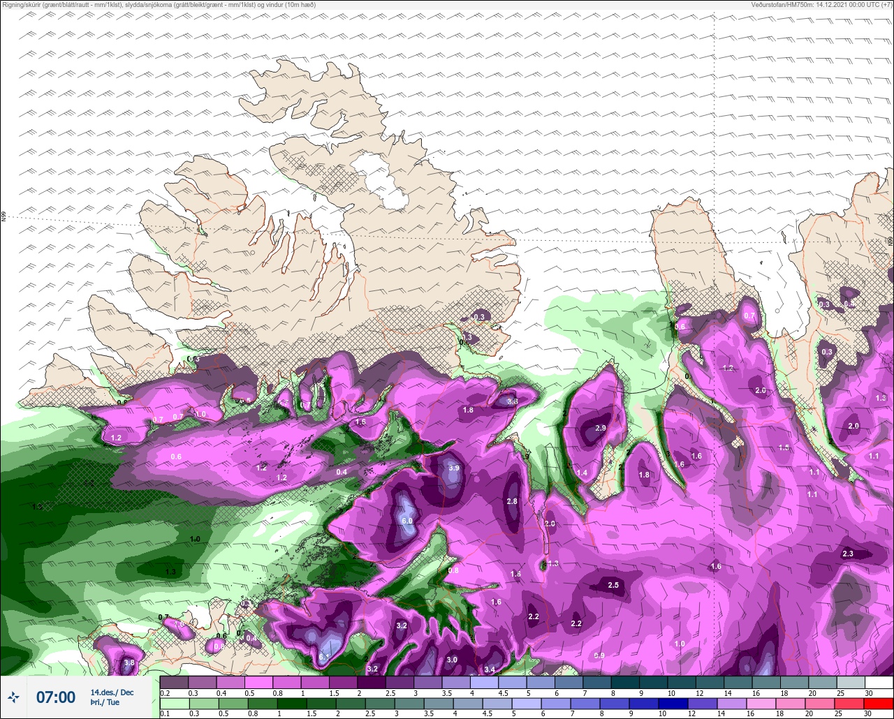Click the '3.9' precipitation value on the map
Image resolution: width=894 pixels, height=719 pixels.
click(x=453, y=468)
